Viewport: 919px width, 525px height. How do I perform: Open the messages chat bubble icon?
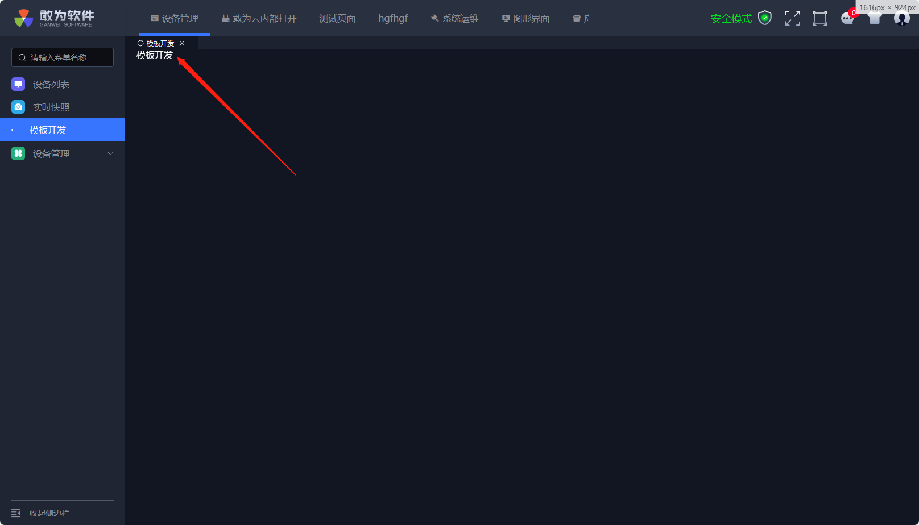coord(847,19)
